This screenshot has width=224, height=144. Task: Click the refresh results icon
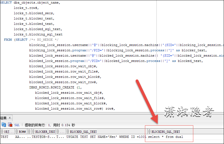(x=4, y=125)
